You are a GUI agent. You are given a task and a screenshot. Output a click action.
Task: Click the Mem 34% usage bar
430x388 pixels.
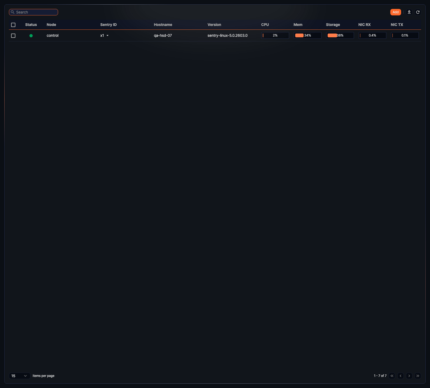pos(307,35)
